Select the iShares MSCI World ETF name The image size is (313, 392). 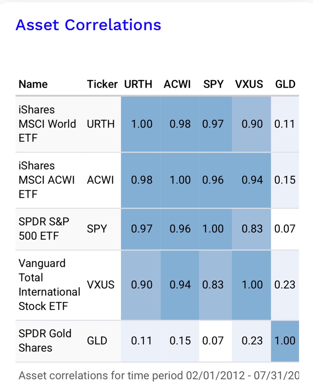[47, 124]
